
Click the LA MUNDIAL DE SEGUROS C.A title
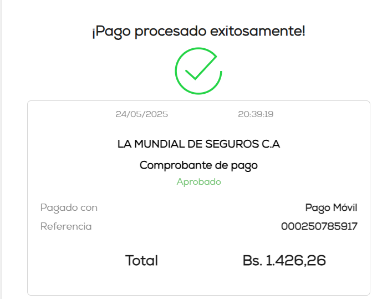click(198, 144)
